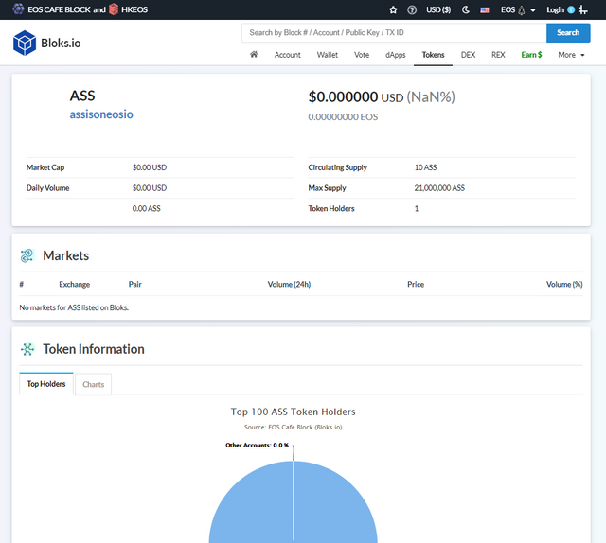This screenshot has width=606, height=543.
Task: Expand the More menu
Action: pyautogui.click(x=571, y=55)
